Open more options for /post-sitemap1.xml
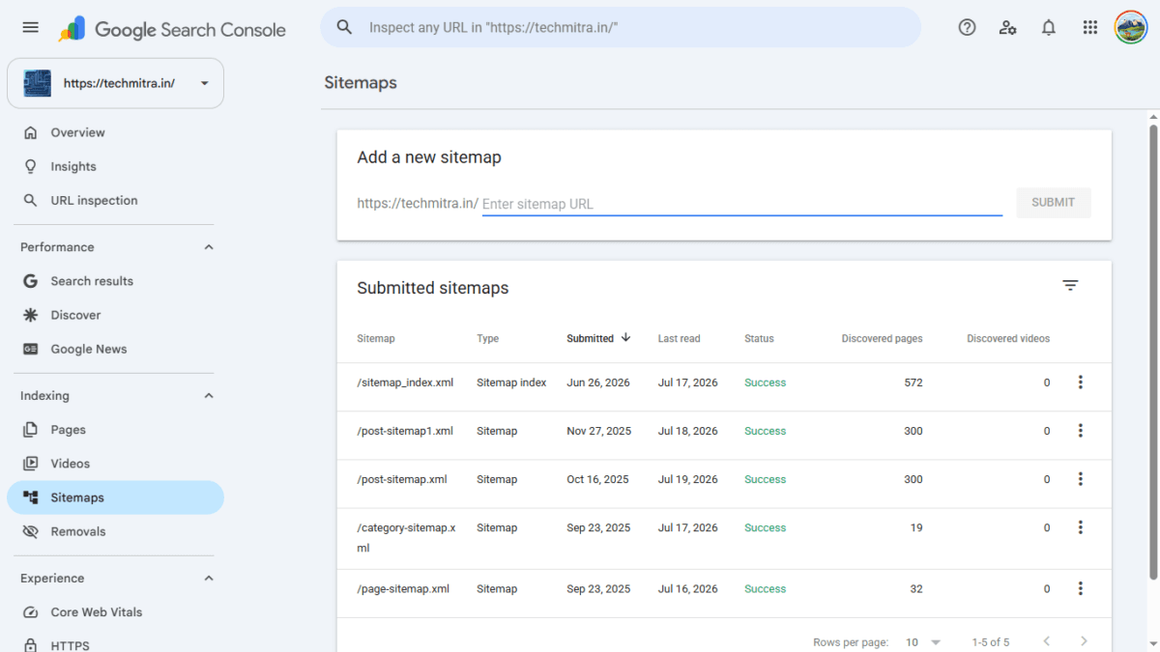This screenshot has height=652, width=1160. 1081,431
